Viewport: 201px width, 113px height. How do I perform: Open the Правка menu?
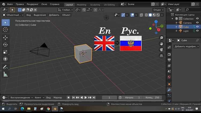(x=20, y=4)
